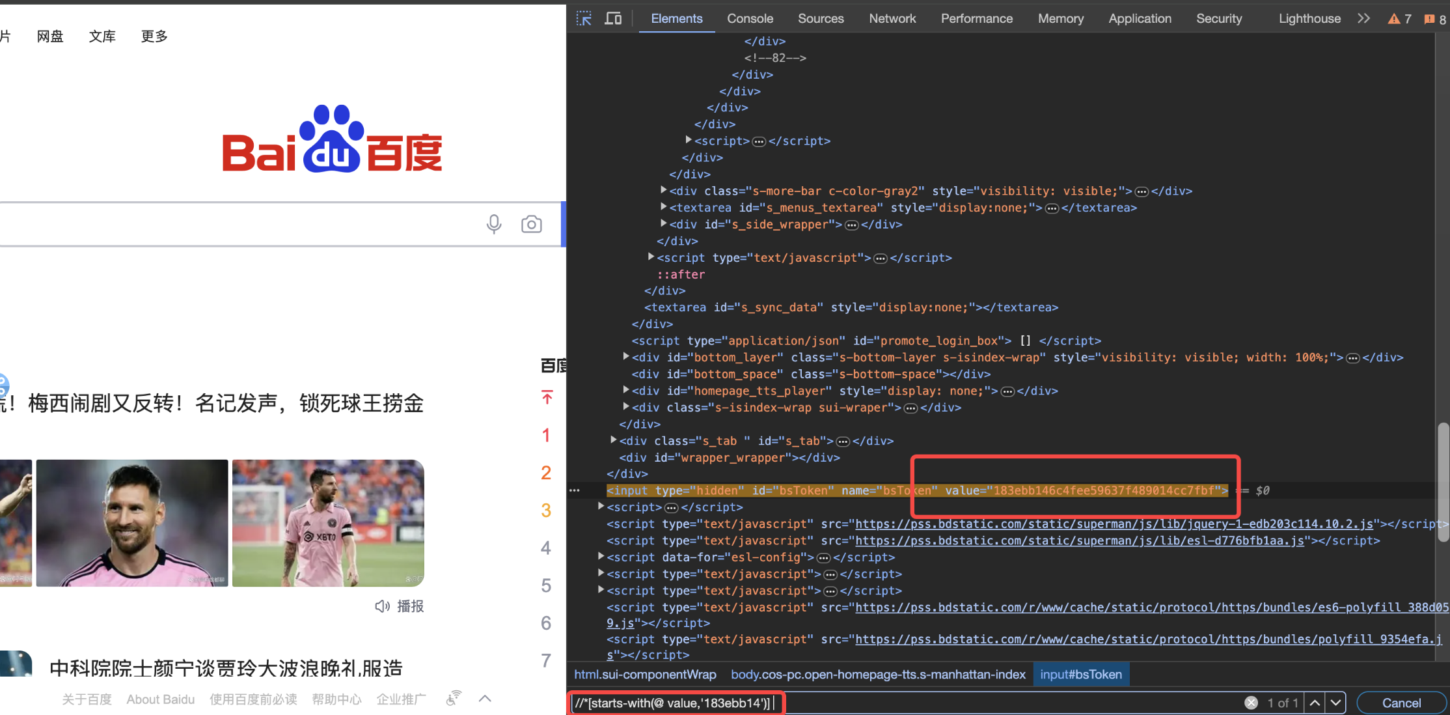Expand the bottom_layer div node
This screenshot has width=1450, height=715.
[x=625, y=356]
